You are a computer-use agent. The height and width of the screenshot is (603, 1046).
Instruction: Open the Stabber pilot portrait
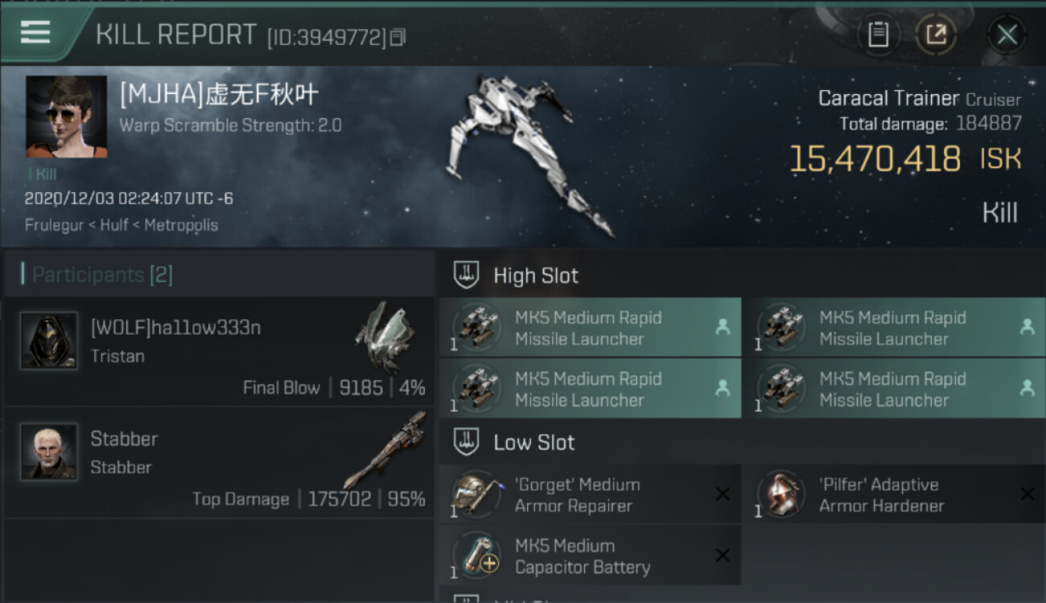click(x=49, y=452)
